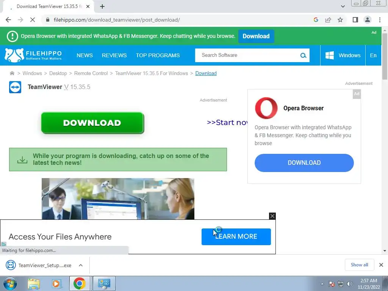Image resolution: width=388 pixels, height=291 pixels.
Task: Open the side panel icon
Action: point(355,20)
